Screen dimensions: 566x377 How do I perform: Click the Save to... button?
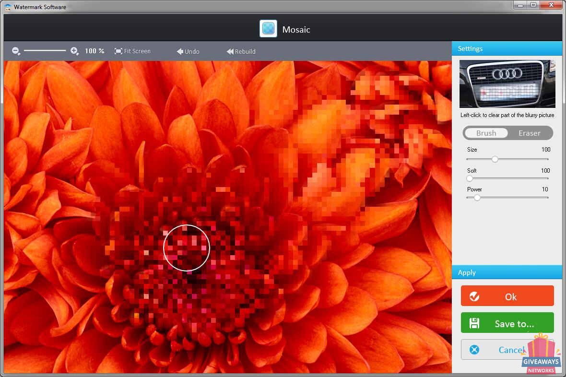[x=507, y=323]
